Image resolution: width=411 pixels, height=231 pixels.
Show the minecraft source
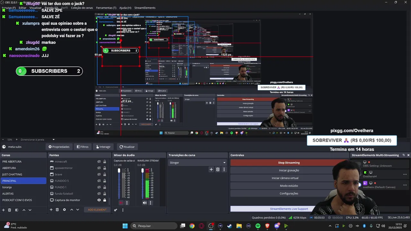coord(99,161)
